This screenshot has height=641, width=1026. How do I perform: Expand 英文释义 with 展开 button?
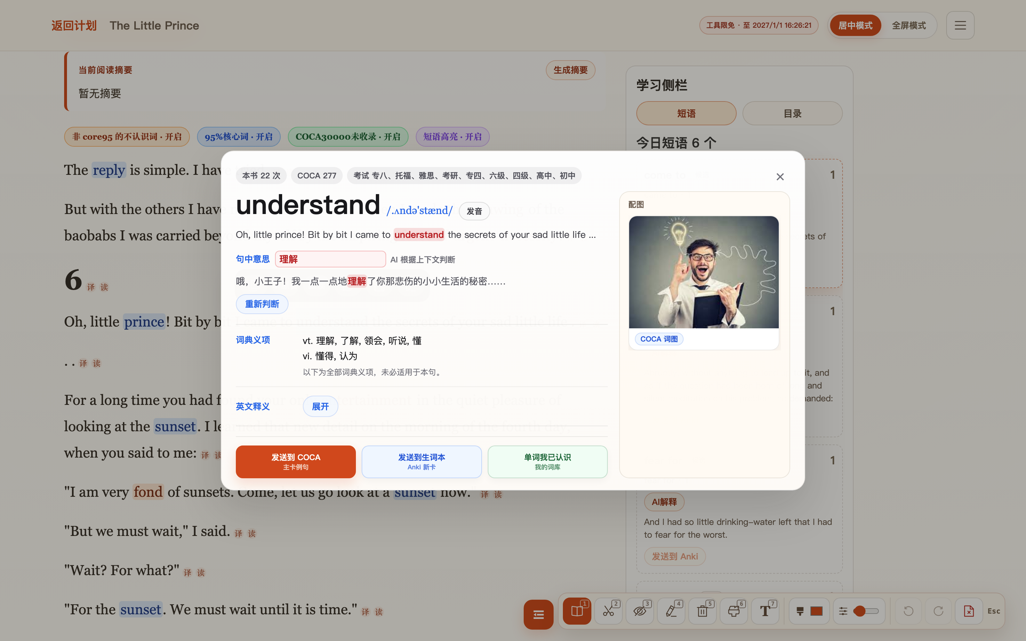tap(320, 407)
